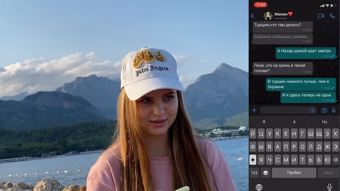This screenshot has height=191, width=340.
Task: Tap the Ф key on keyboard
Action: pos(253,147)
